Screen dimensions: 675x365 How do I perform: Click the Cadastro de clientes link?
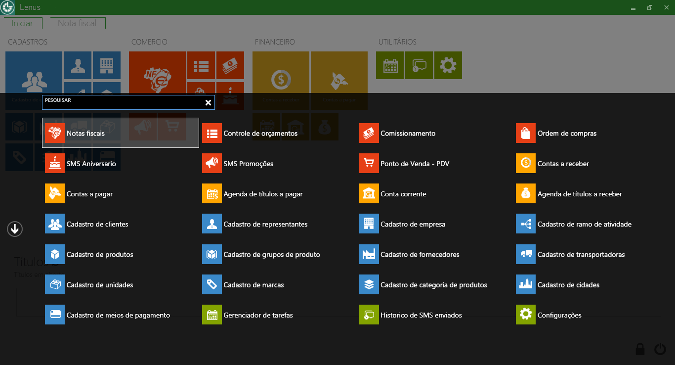coord(97,224)
